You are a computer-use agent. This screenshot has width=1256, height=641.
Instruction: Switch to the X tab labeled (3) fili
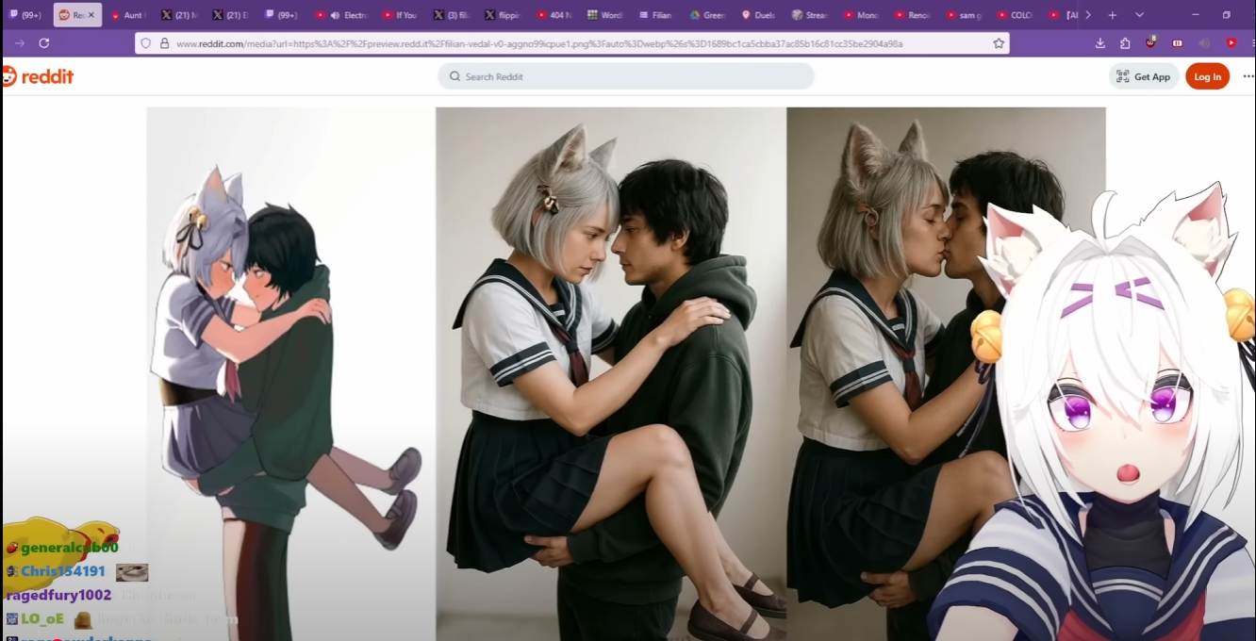pyautogui.click(x=452, y=15)
